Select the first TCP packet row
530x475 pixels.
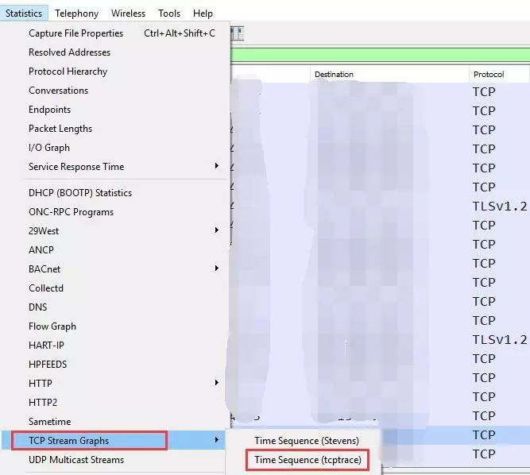[380, 92]
